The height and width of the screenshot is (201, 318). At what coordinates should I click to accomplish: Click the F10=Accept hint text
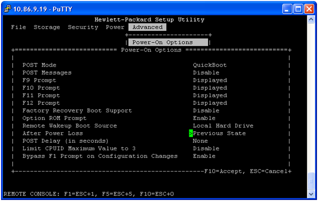[223, 172]
